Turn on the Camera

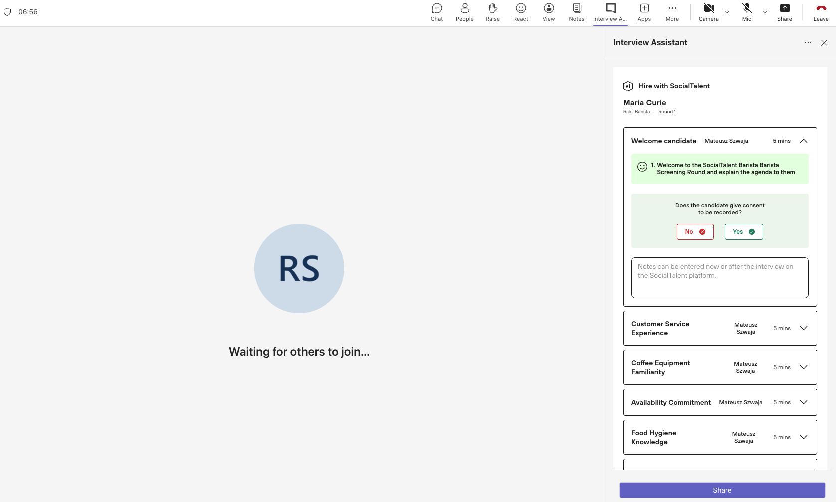[x=708, y=12]
